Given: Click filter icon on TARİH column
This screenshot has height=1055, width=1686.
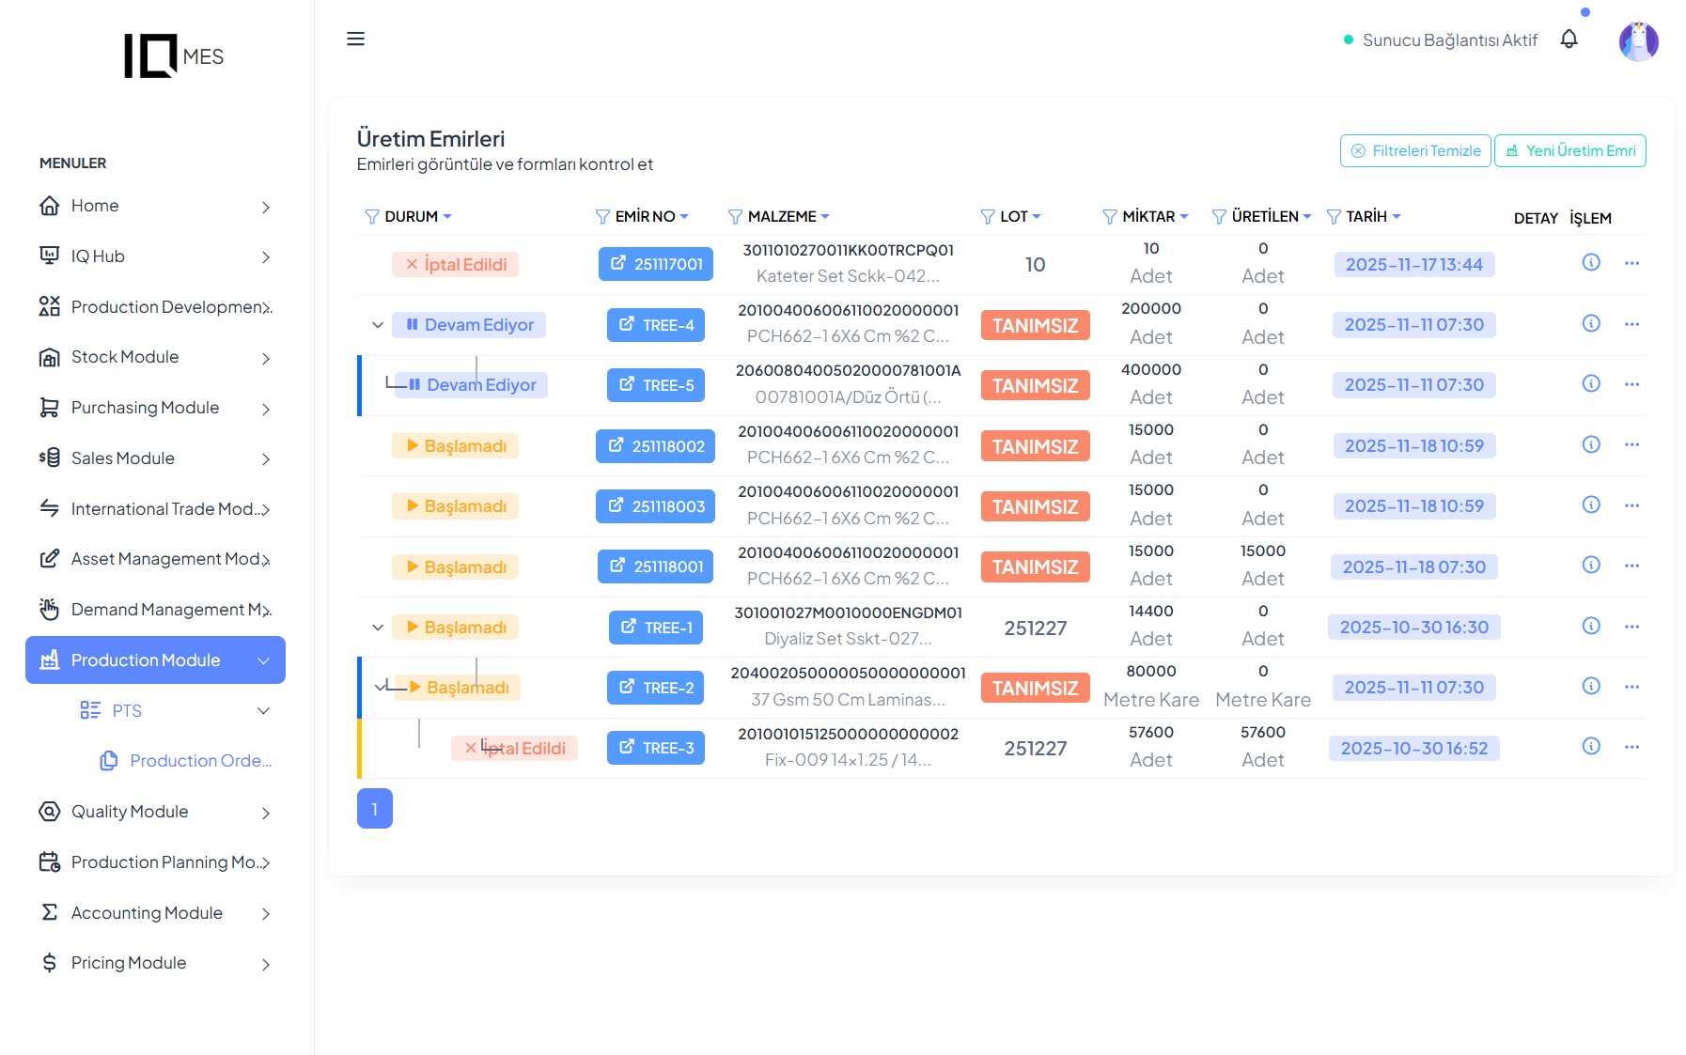Looking at the screenshot, I should point(1333,217).
